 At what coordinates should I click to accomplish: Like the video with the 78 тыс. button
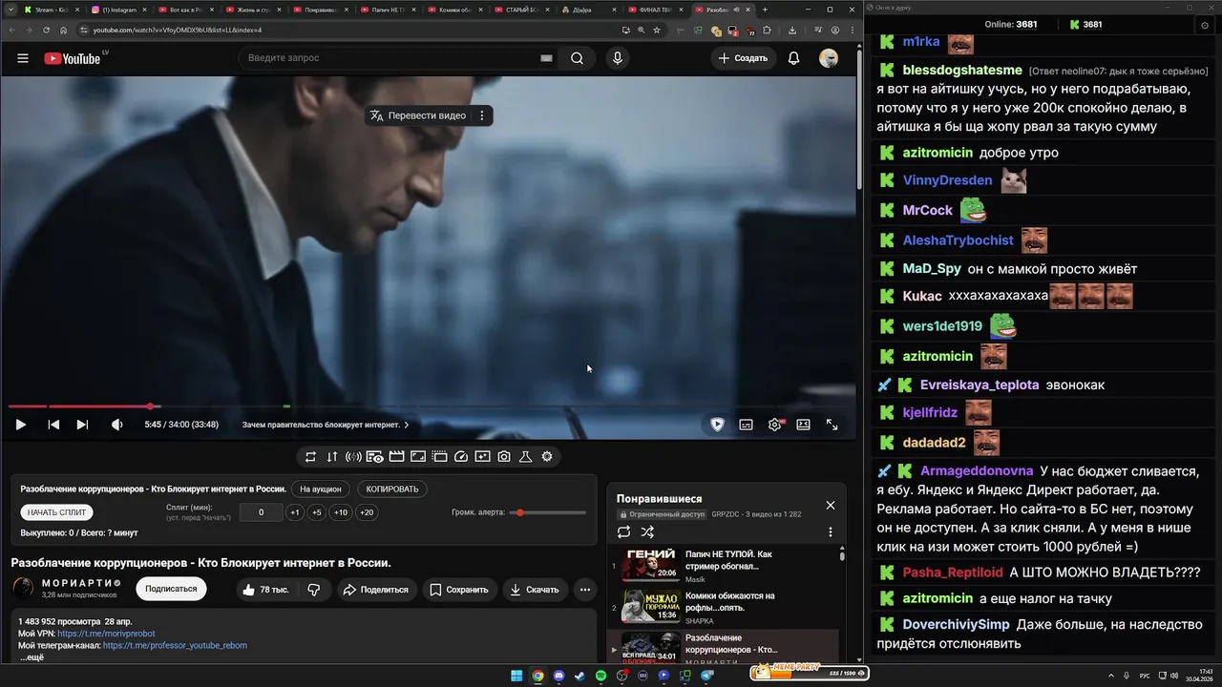tap(265, 590)
